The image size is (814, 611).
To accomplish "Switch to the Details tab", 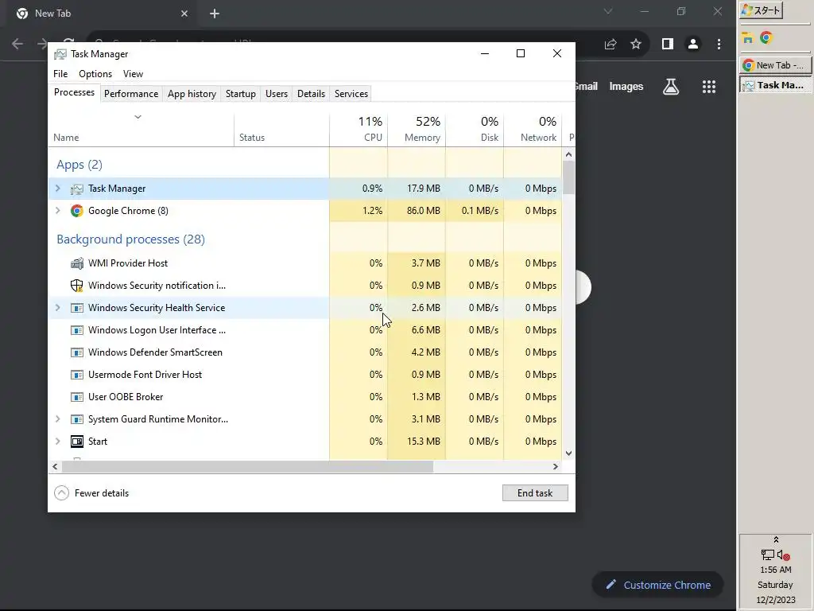I will click(x=311, y=94).
